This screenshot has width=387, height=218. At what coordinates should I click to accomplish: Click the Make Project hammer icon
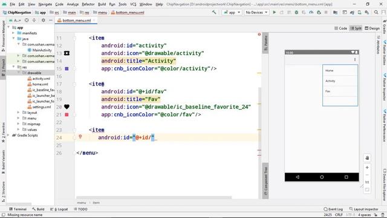[x=214, y=12]
